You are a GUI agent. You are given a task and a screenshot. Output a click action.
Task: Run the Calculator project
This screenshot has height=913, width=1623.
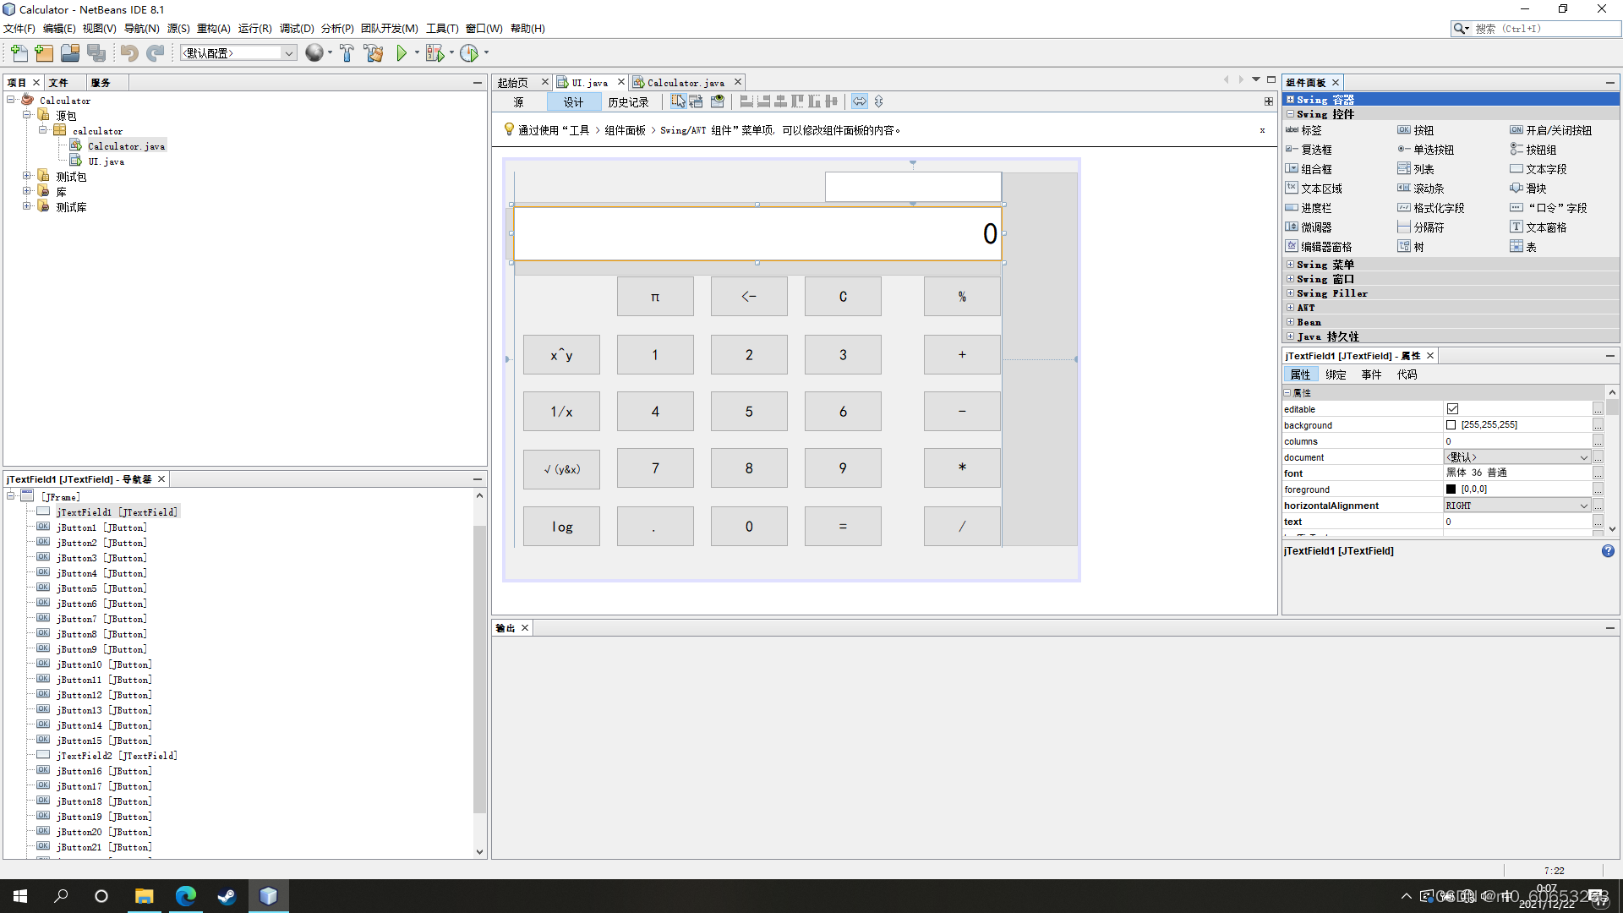coord(402,53)
